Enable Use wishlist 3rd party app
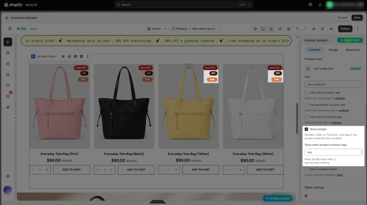 [306, 117]
